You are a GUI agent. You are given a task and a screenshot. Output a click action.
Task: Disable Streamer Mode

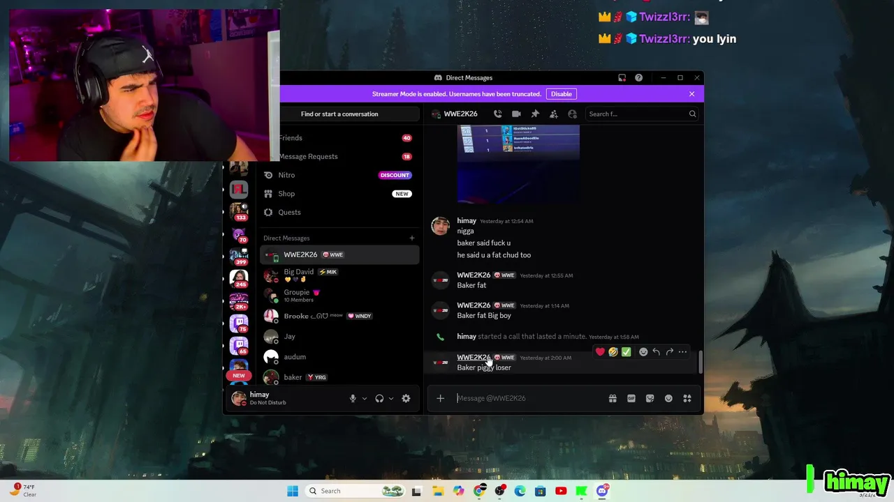561,93
